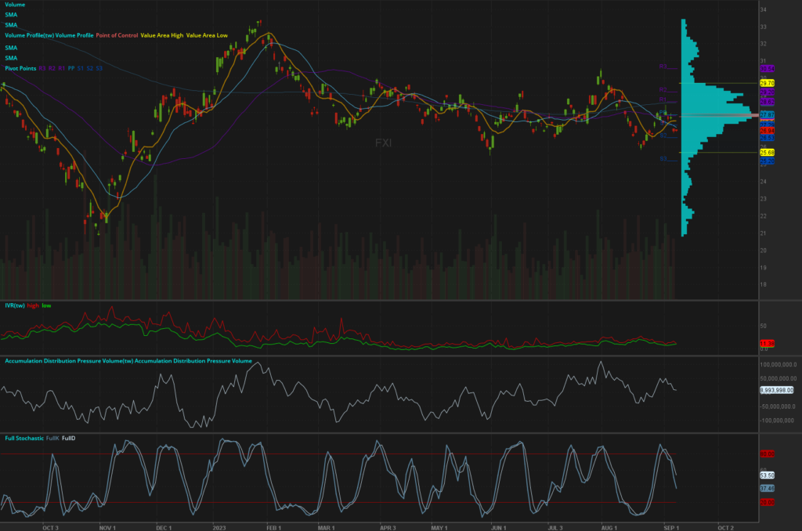This screenshot has width=802, height=531.
Task: Click the yellow 25.68 price tag
Action: pos(767,152)
